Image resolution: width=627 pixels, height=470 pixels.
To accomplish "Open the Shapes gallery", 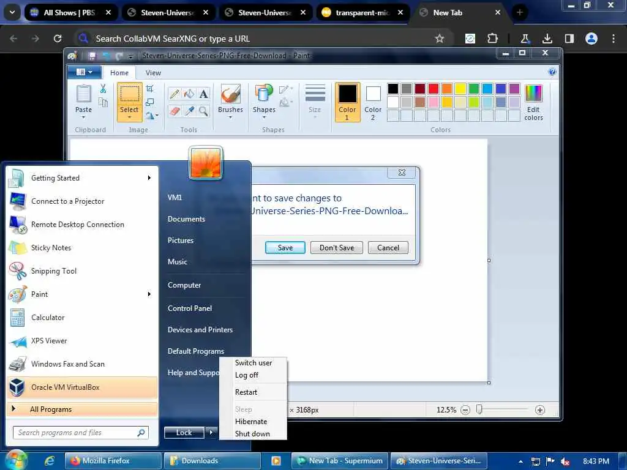I will pyautogui.click(x=264, y=102).
